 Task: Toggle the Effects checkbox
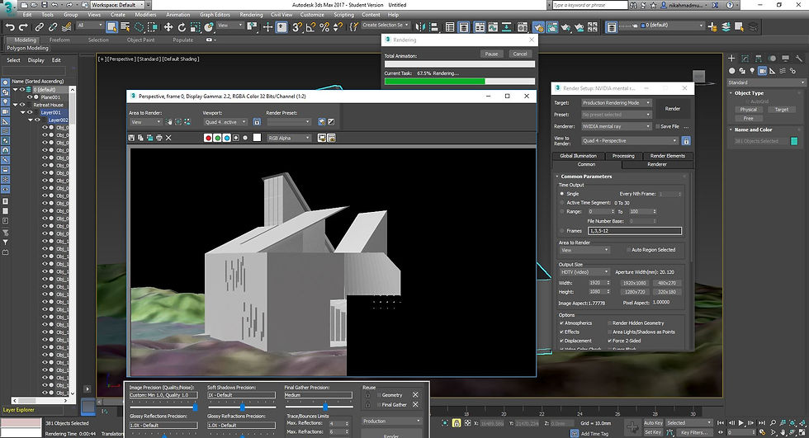point(562,332)
